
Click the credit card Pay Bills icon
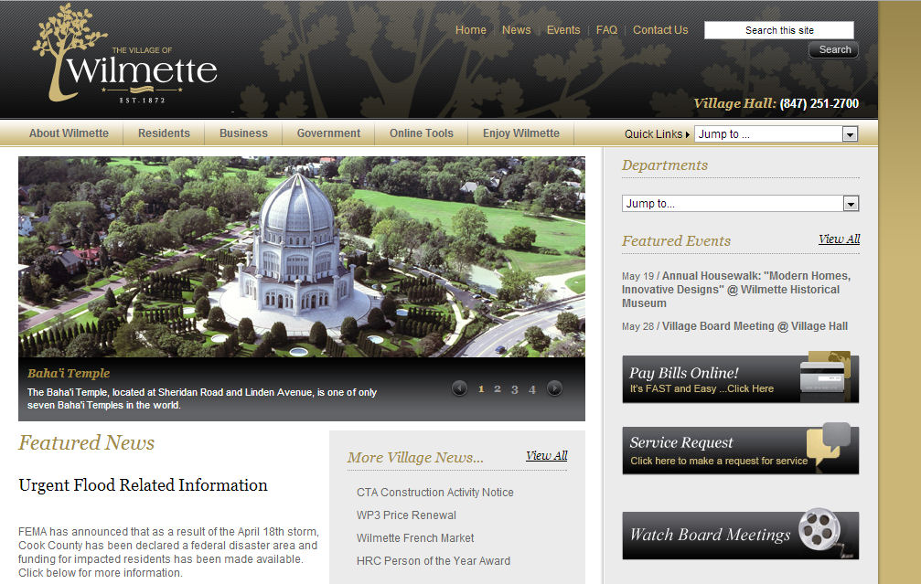(x=825, y=377)
